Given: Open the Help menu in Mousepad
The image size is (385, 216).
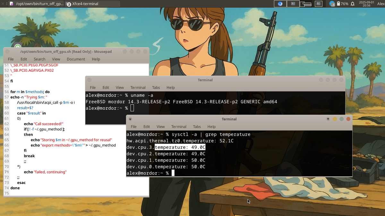Looking at the screenshot, I should point(96,59).
